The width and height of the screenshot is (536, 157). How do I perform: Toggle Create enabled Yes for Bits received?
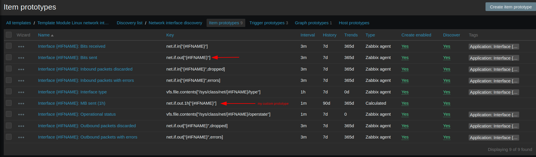(405, 46)
